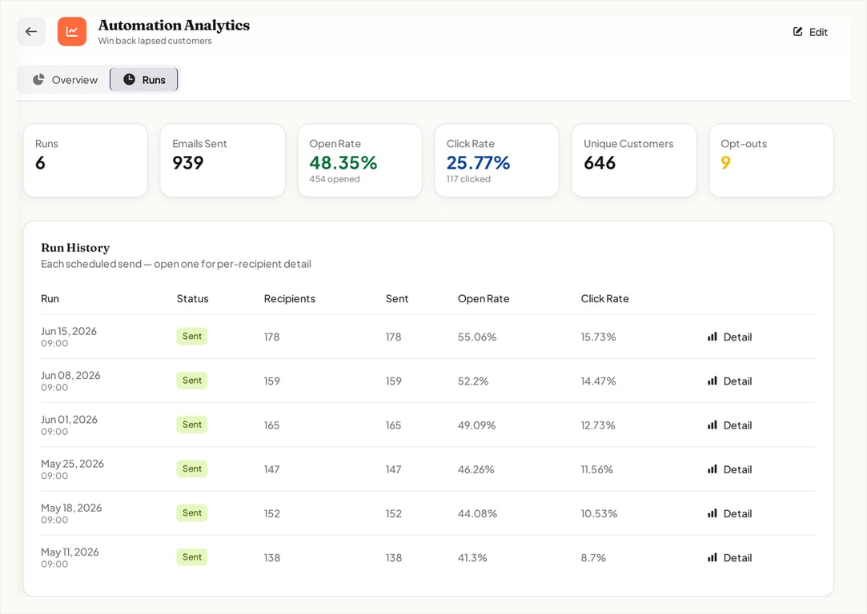The height and width of the screenshot is (614, 867).
Task: Click the Jun 01, 2026 run date
Action: (69, 420)
